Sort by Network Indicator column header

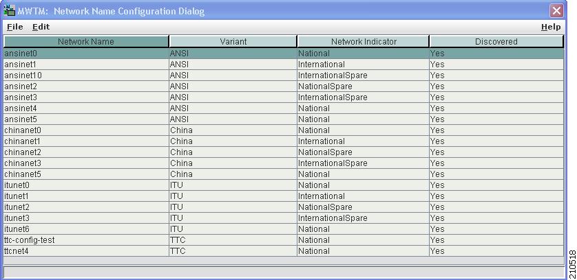pyautogui.click(x=363, y=41)
